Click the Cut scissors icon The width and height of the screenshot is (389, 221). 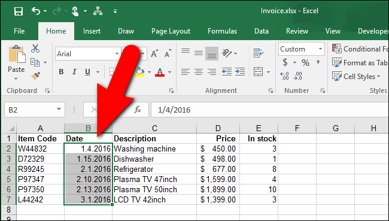35,49
